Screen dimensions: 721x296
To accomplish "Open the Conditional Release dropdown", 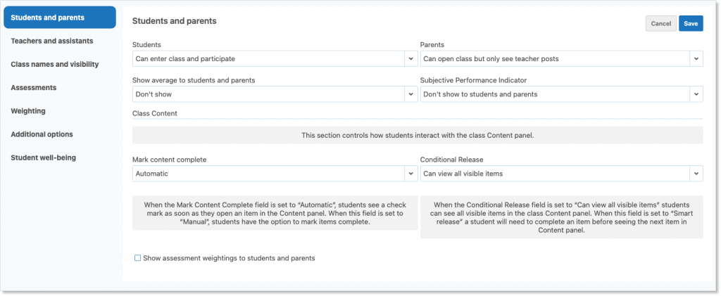I will point(556,173).
